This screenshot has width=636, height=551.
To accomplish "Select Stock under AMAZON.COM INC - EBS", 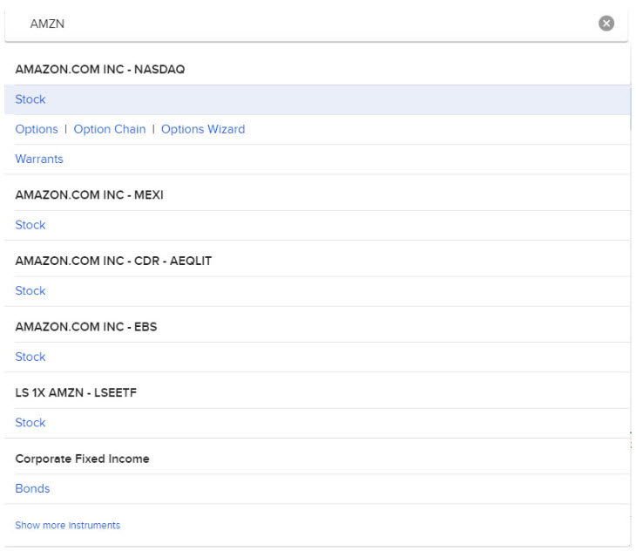I will (30, 357).
